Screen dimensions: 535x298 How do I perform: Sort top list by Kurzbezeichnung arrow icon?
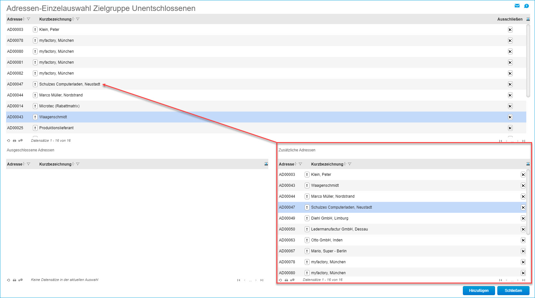pos(73,19)
